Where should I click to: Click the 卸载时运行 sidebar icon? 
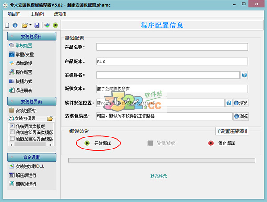click(12, 184)
